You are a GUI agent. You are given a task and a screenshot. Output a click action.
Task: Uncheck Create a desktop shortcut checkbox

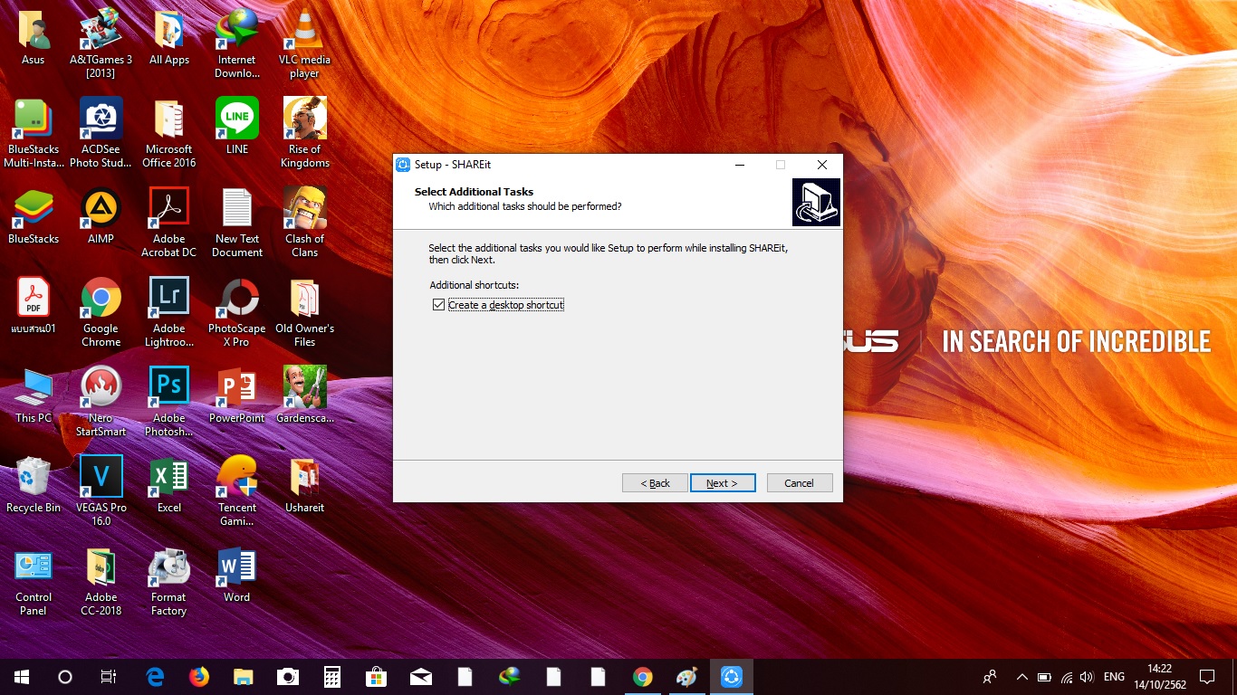pos(439,305)
